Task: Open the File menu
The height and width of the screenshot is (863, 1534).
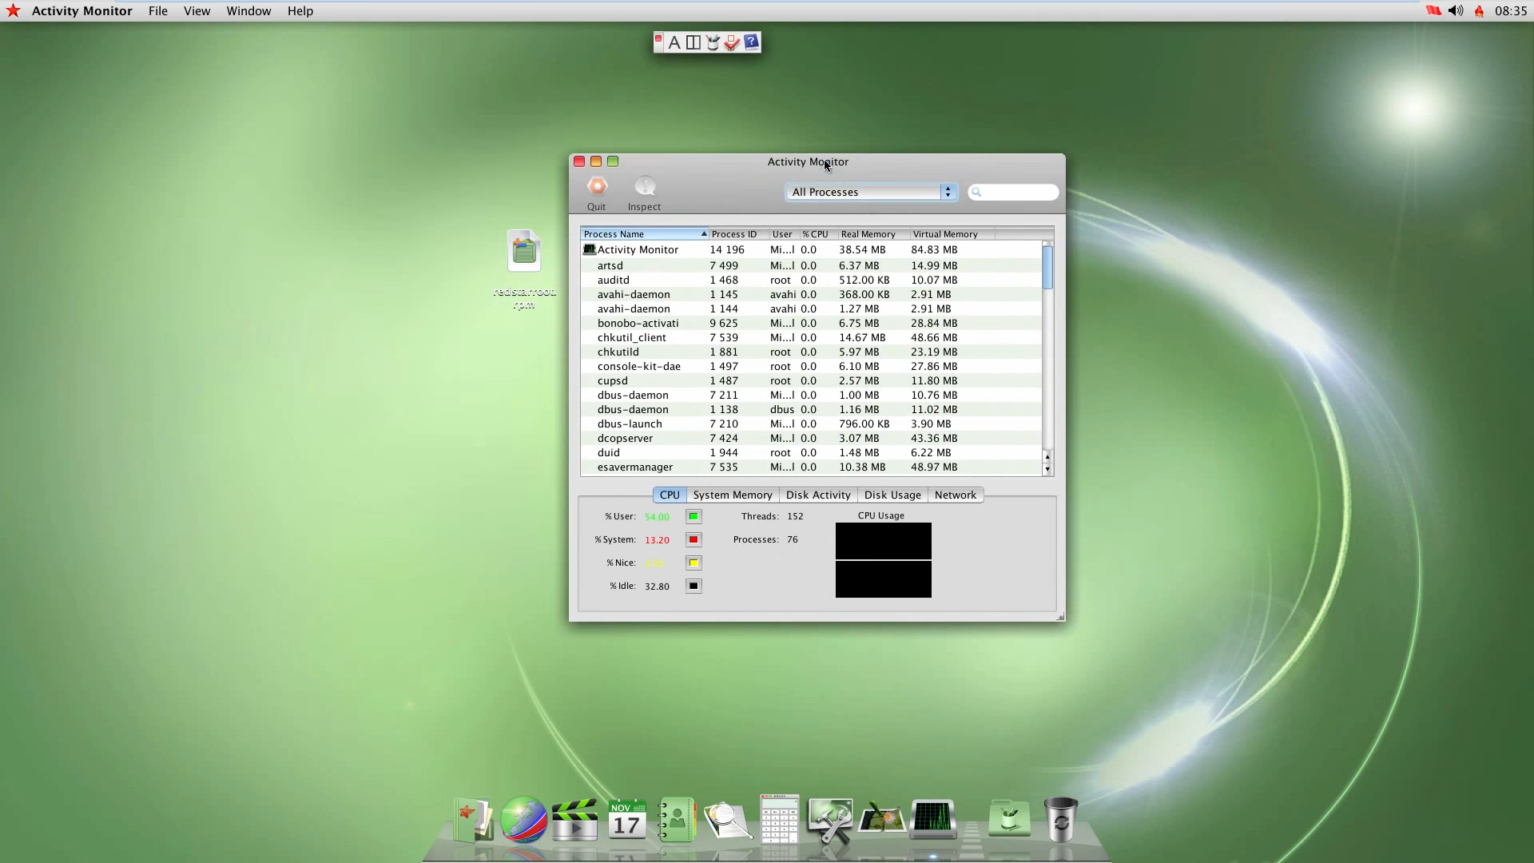Action: pos(158,11)
